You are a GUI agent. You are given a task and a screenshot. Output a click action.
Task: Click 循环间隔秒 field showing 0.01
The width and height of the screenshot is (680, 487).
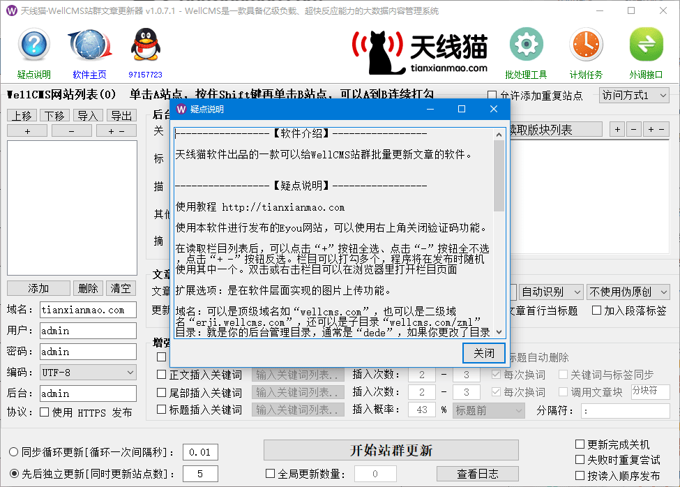200,452
